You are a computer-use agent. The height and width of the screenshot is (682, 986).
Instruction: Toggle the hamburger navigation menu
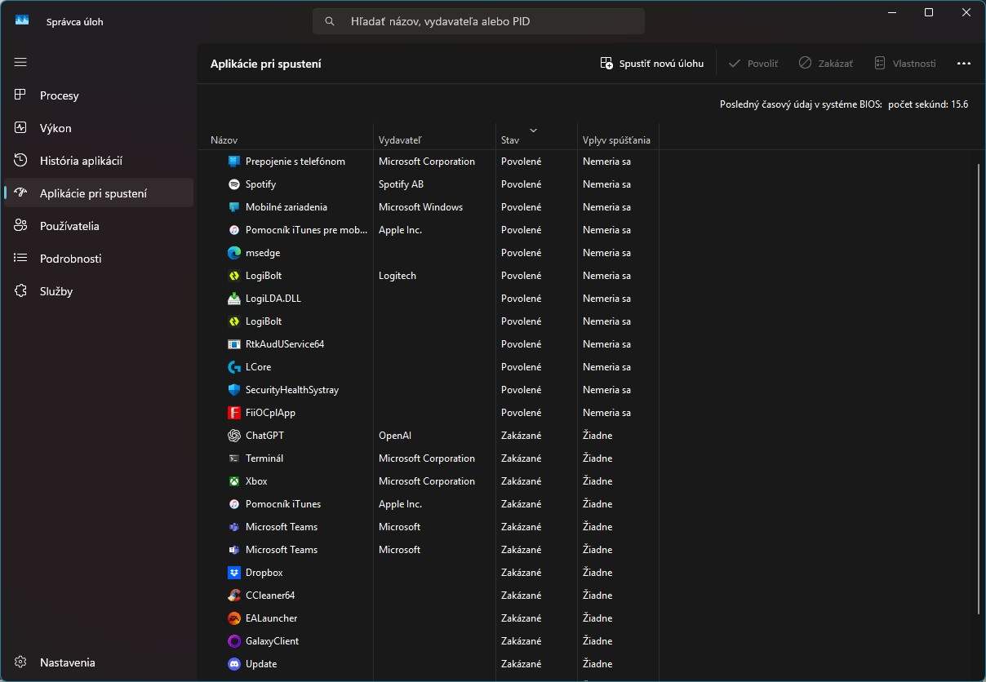point(20,62)
